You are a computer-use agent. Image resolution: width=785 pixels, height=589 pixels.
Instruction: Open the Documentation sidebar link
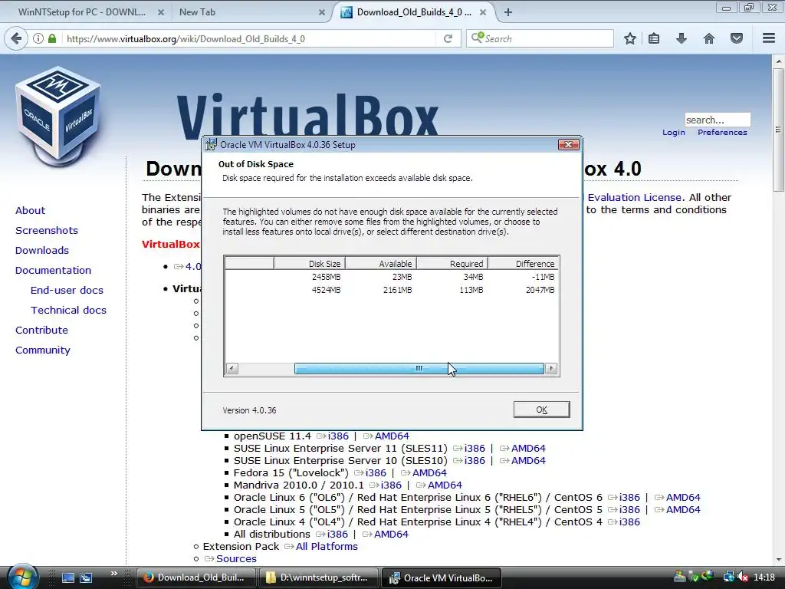tap(53, 271)
